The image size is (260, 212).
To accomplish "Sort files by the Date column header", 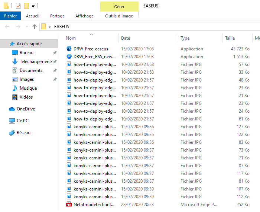I will pos(126,38).
